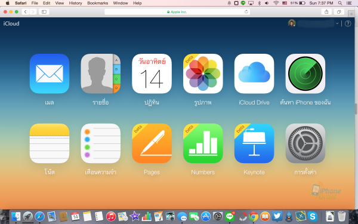This screenshot has width=358, height=224.
Task: Open FaceTime in the Dock
Action: tap(194, 216)
